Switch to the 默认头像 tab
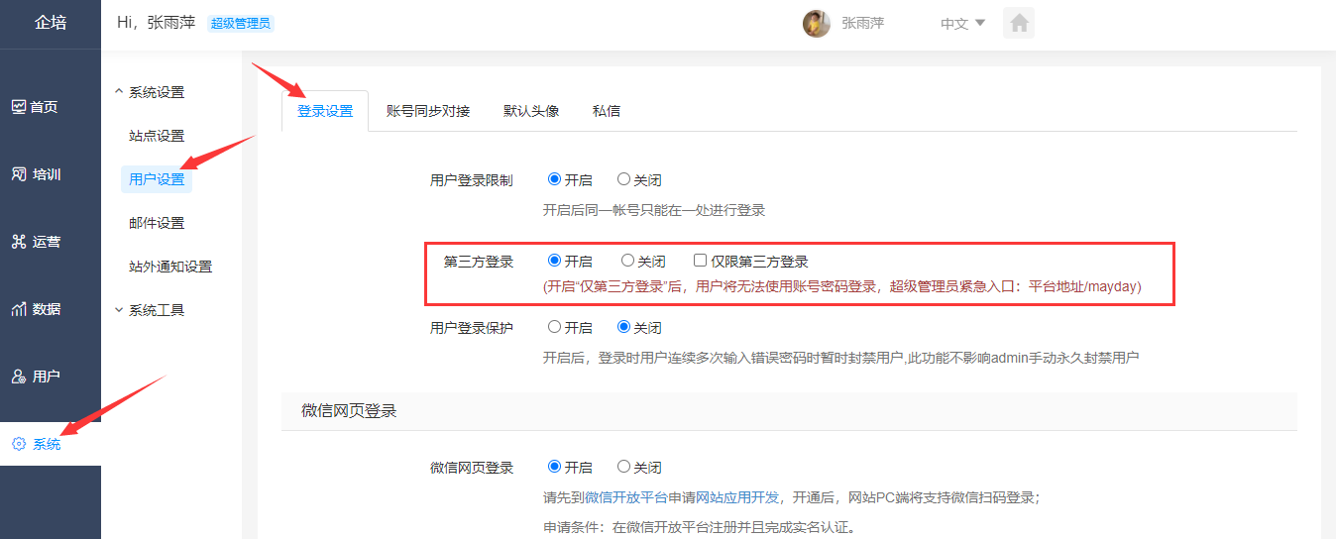Screen dimensions: 1336x539 pos(531,111)
